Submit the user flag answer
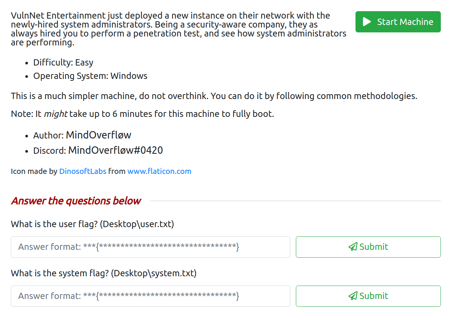 point(368,247)
